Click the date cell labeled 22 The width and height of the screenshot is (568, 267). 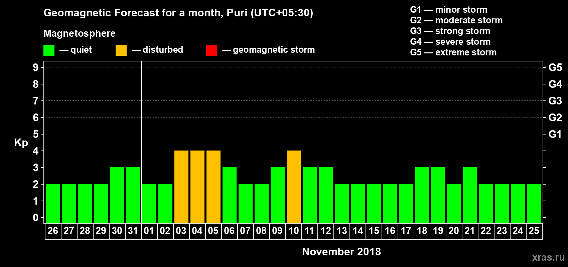[x=486, y=231]
